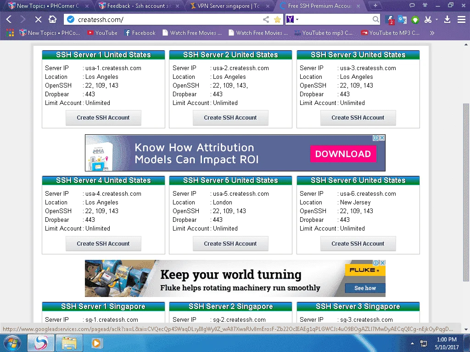470x352 pixels.
Task: Open the scissors screenshot tool
Action: click(x=428, y=20)
